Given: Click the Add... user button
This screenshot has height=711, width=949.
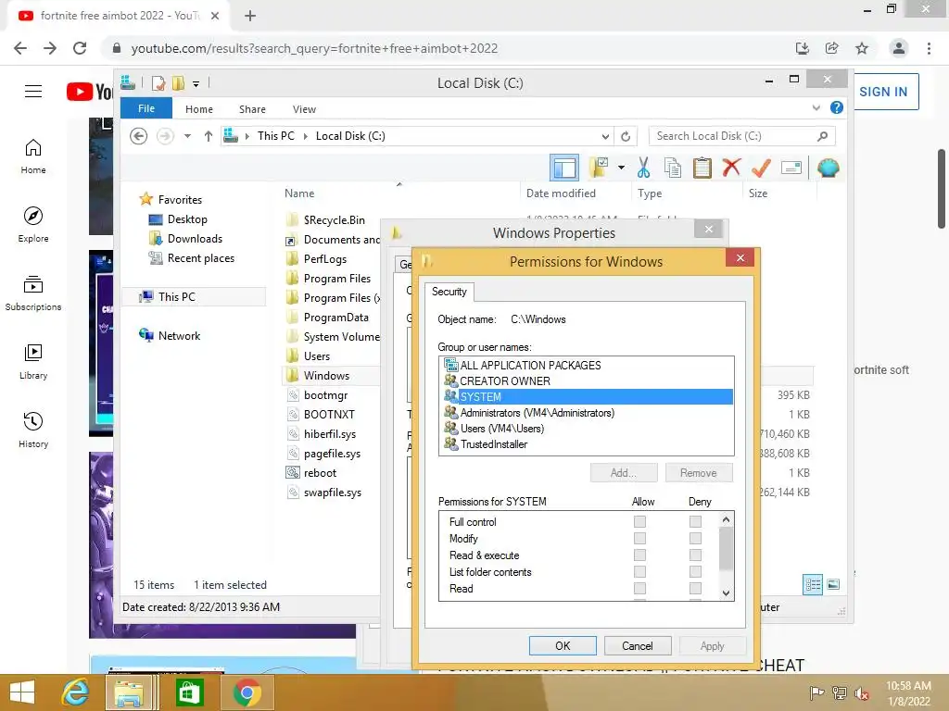Looking at the screenshot, I should click(x=624, y=473).
